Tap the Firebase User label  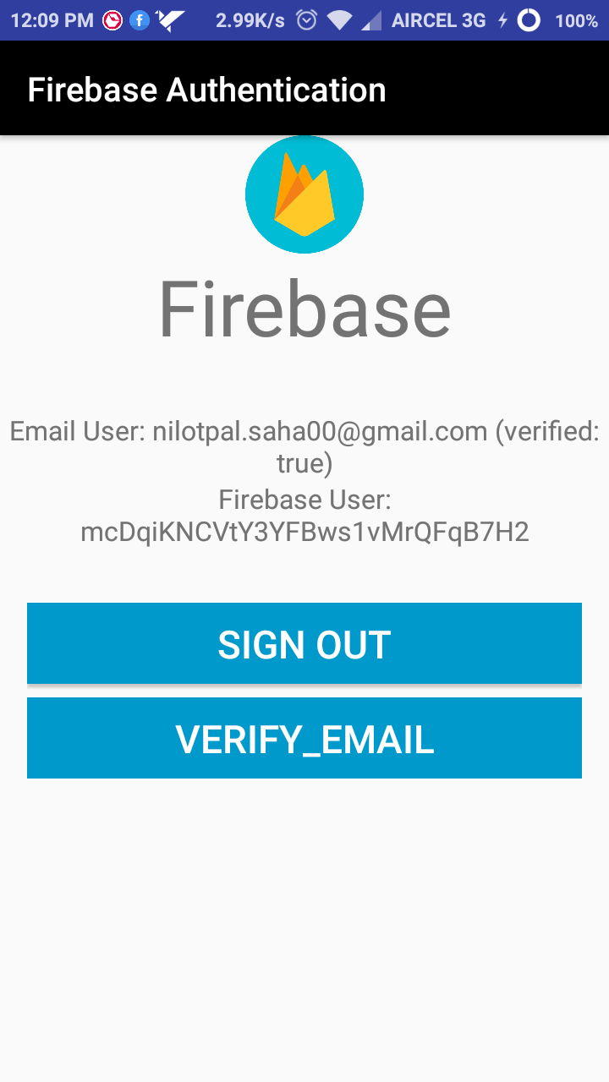pyautogui.click(x=304, y=500)
